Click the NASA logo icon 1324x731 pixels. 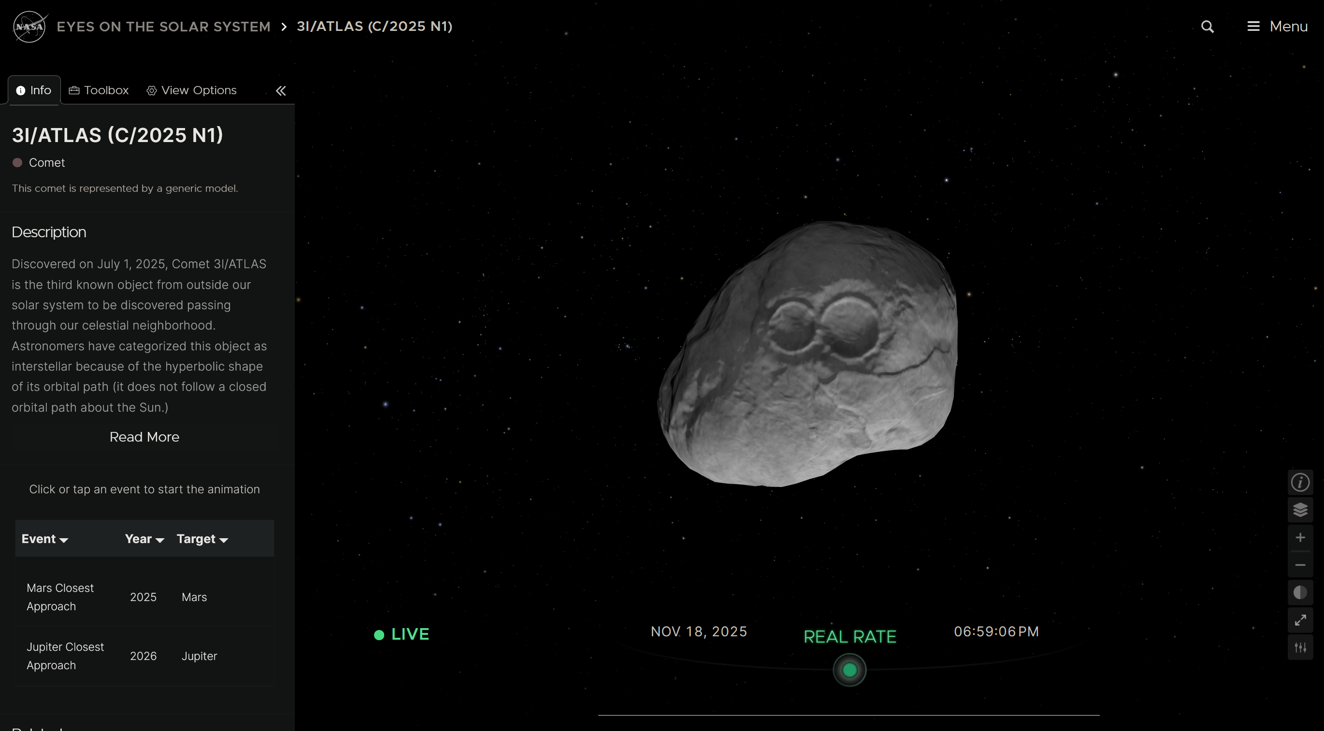[30, 27]
